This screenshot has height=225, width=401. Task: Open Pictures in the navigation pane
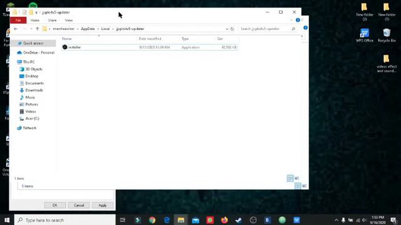29,104
